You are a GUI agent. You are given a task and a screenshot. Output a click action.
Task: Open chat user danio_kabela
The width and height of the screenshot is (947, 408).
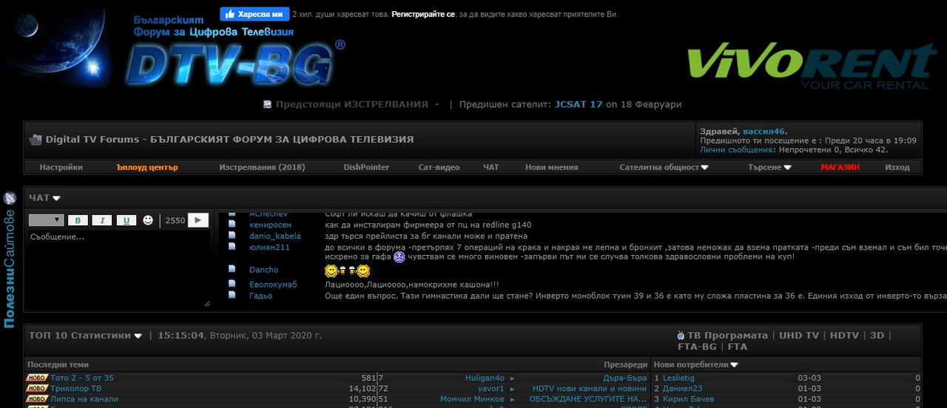(x=275, y=236)
